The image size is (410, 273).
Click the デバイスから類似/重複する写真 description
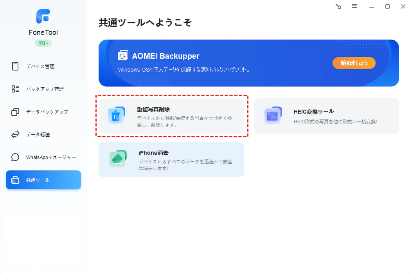pyautogui.click(x=185, y=121)
